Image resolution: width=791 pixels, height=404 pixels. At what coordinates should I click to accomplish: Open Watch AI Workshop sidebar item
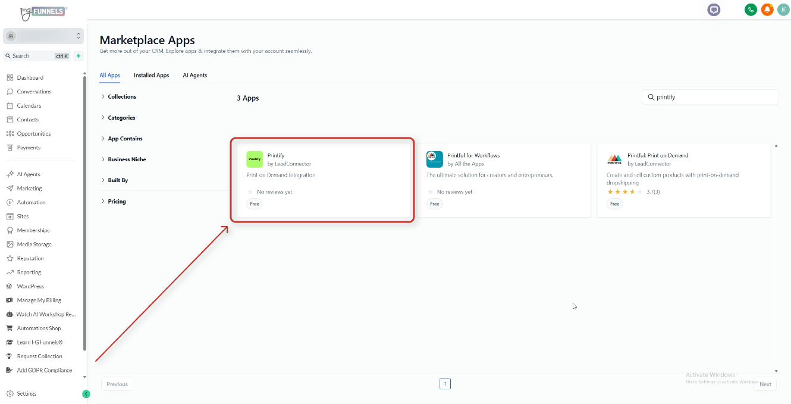(x=41, y=314)
